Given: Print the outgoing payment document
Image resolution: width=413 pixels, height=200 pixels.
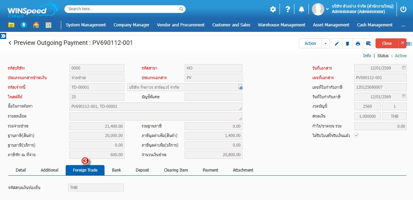Looking at the screenshot, I should coord(358,43).
